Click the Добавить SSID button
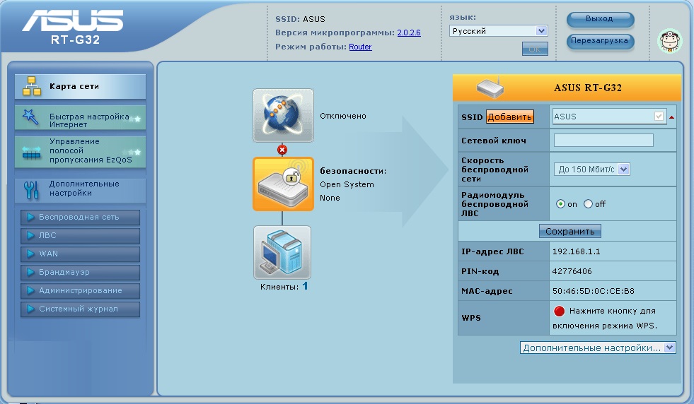Screen dimensions: 694x404 click(x=510, y=117)
